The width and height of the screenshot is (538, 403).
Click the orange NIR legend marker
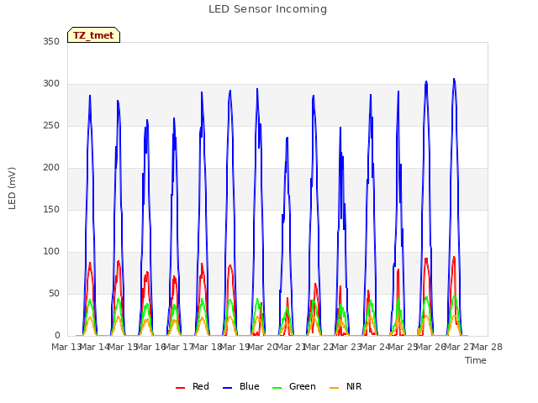(334, 388)
